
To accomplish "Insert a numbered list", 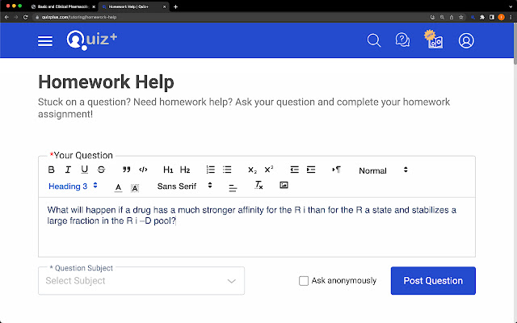I will (x=210, y=170).
